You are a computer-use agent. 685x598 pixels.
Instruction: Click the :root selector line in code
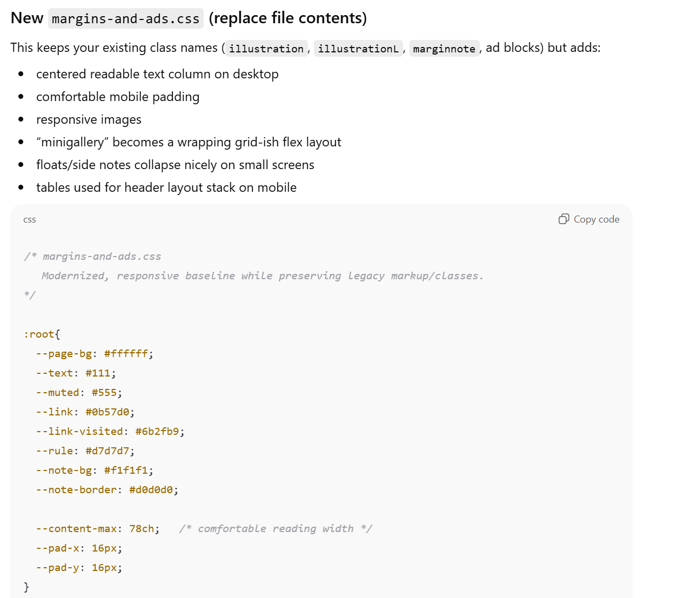42,334
